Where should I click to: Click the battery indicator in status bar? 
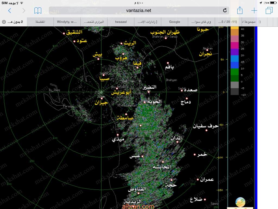coord(273,3)
